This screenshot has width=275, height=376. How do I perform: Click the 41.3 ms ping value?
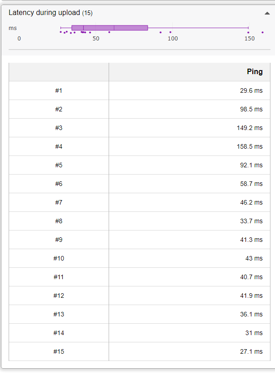(x=251, y=240)
